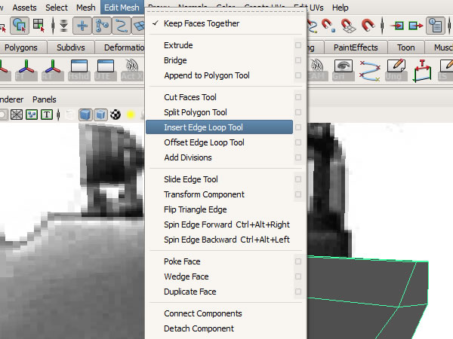Click the pencil note shelf icon

[396, 70]
